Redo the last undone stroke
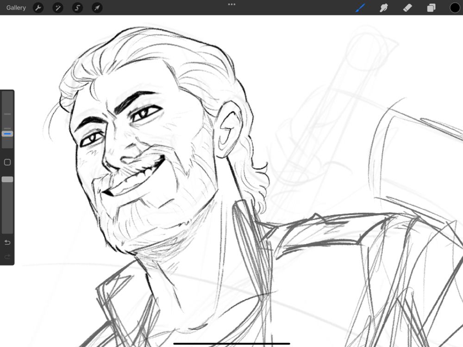Viewport: 463px width, 347px height. (x=7, y=257)
